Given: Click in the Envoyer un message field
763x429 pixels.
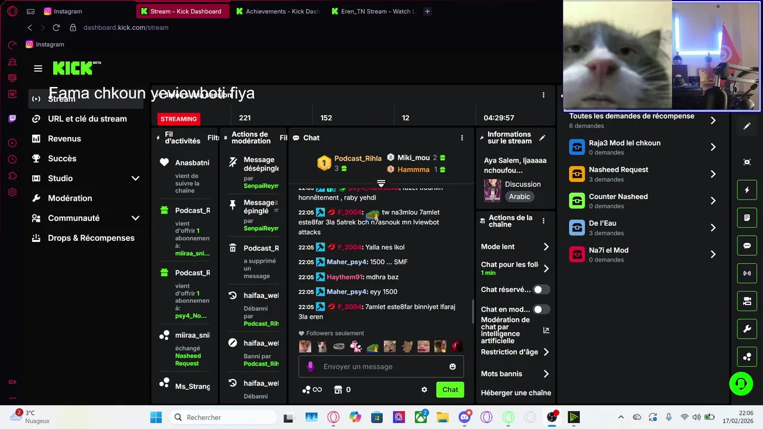Looking at the screenshot, I should (x=381, y=366).
